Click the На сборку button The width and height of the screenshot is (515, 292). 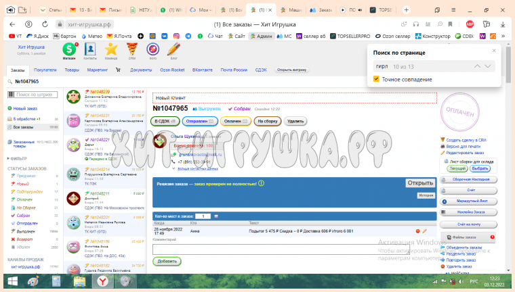pyautogui.click(x=268, y=121)
